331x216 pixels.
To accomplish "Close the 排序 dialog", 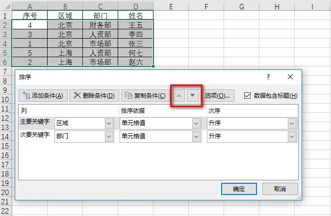I will coord(290,77).
